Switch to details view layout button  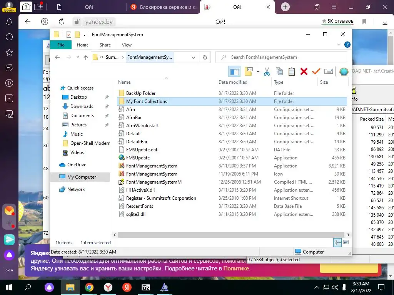click(337, 243)
